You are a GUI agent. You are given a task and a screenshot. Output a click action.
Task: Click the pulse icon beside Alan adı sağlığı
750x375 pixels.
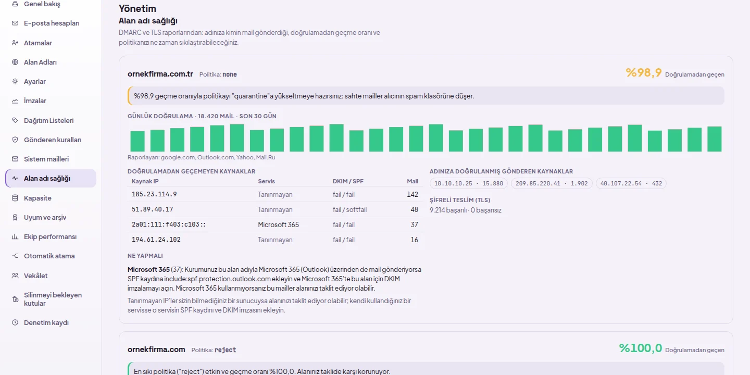(15, 178)
